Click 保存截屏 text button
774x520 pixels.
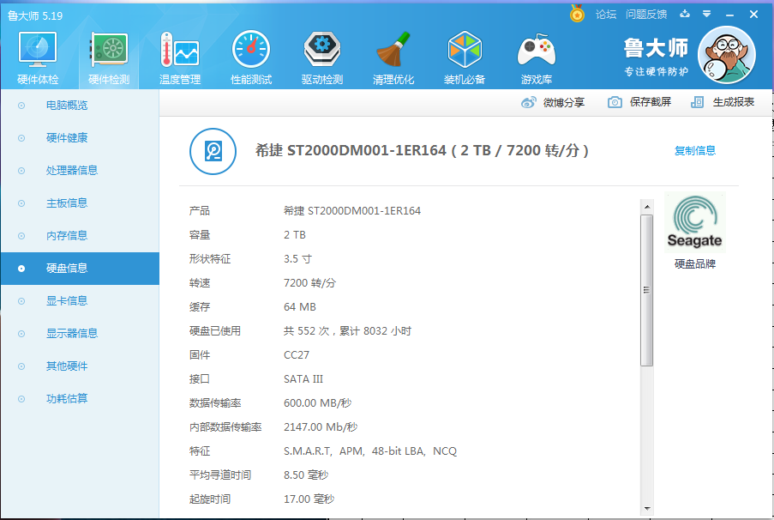650,102
